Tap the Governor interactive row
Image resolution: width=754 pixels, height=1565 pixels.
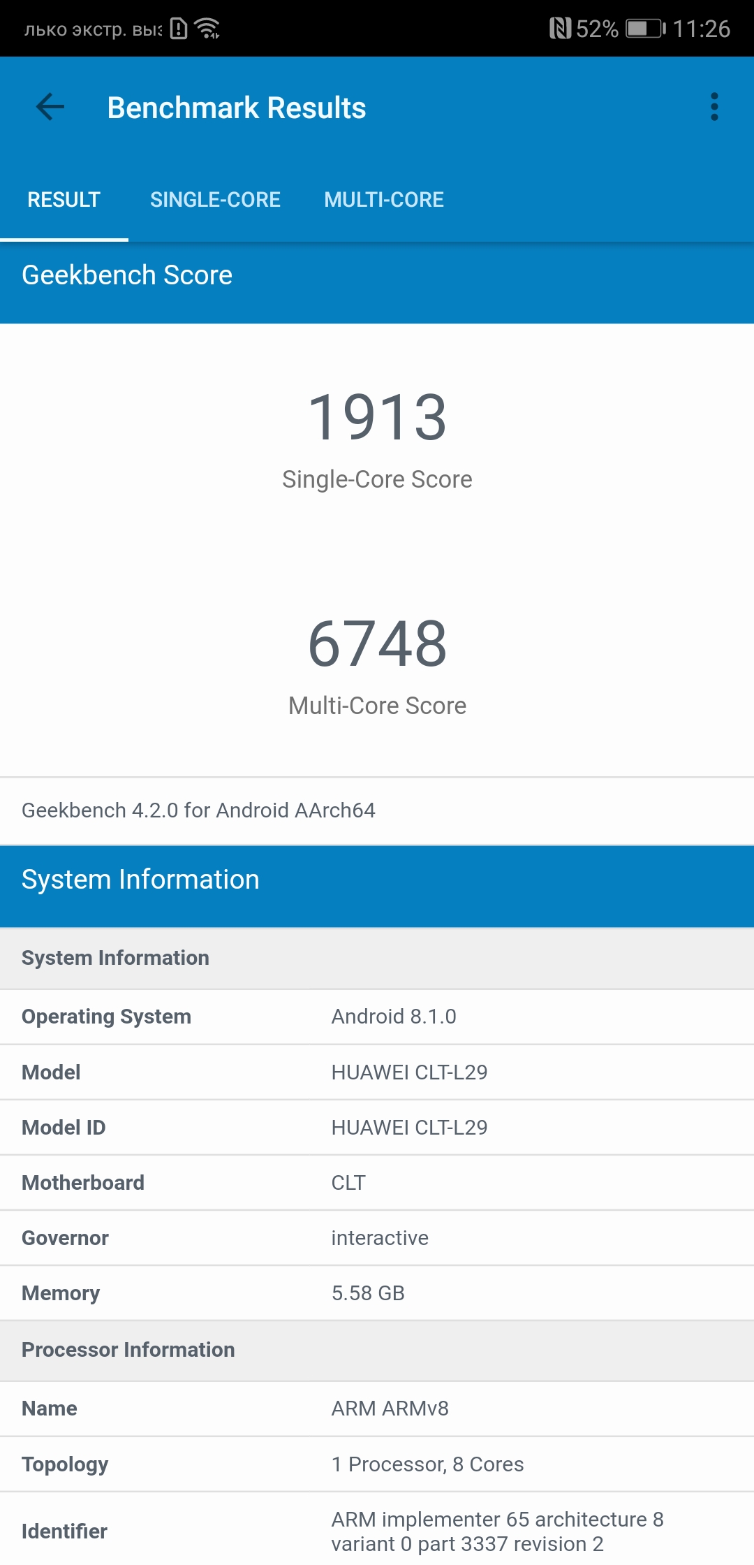pyautogui.click(x=377, y=1238)
